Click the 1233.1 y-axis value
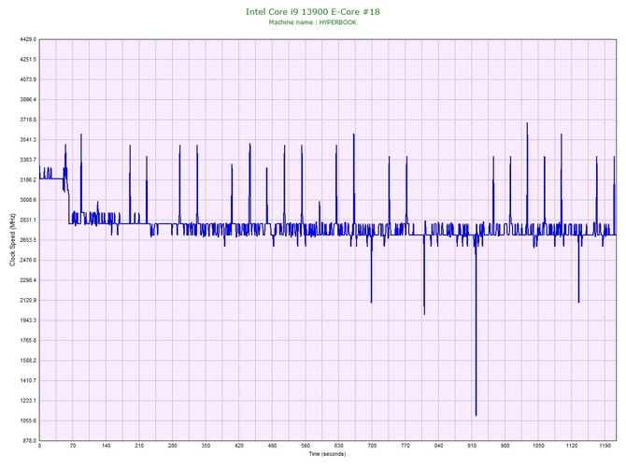This screenshot has width=626, height=470. (28, 401)
